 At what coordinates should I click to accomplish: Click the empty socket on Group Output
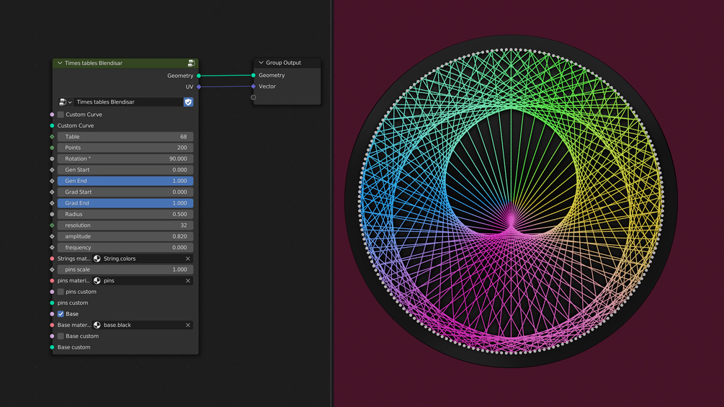pos(253,97)
